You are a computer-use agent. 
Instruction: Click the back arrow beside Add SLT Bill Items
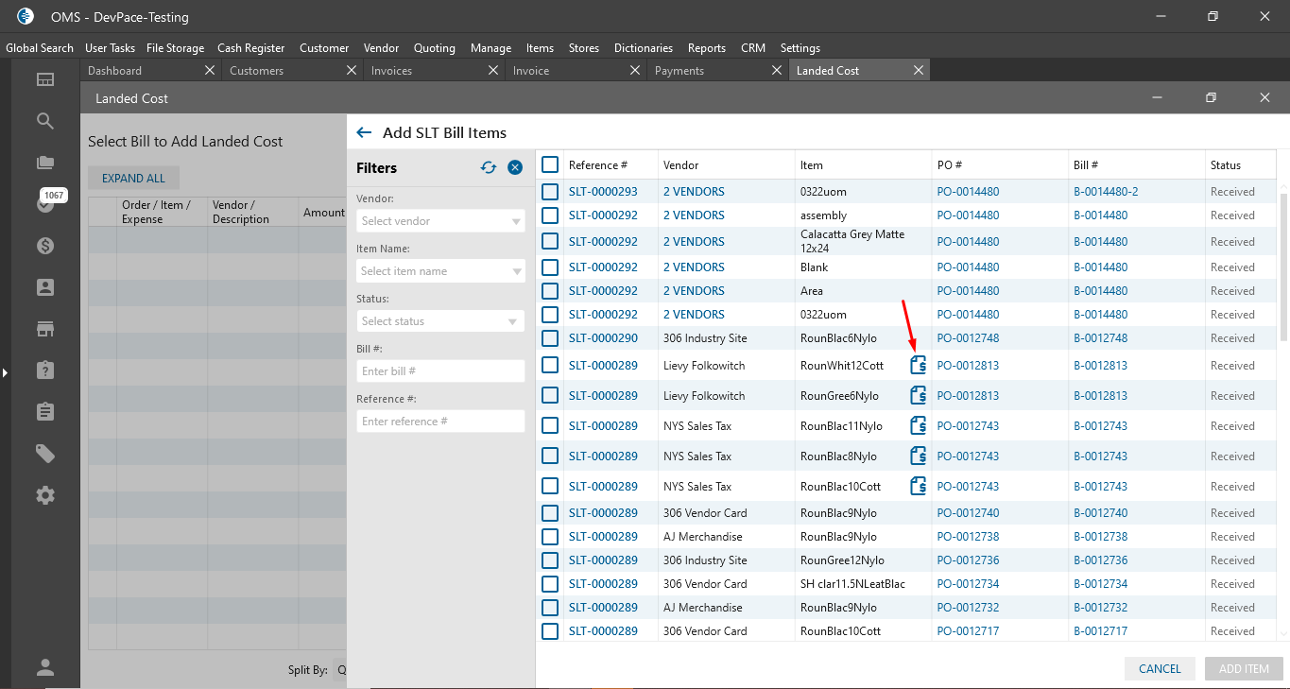coord(364,133)
